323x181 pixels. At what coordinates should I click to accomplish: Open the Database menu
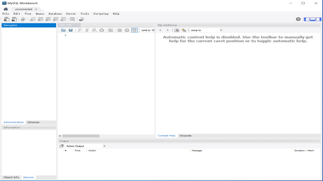(55, 14)
